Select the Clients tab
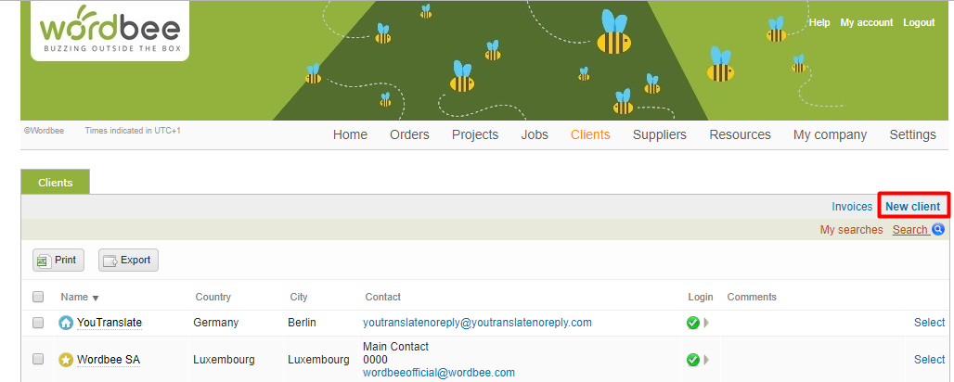The height and width of the screenshot is (382, 954). (x=55, y=183)
